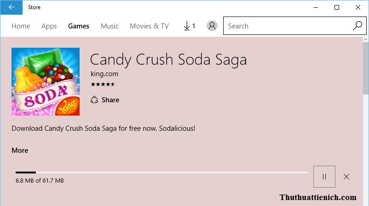
Task: Focus the Search text box
Action: (x=288, y=26)
